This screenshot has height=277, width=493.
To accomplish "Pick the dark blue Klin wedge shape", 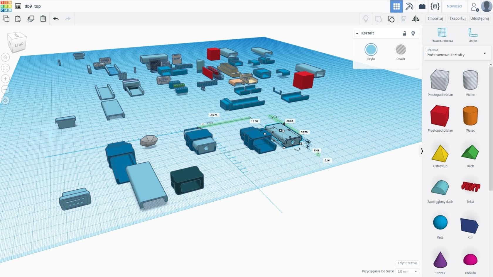I will click(x=470, y=226).
